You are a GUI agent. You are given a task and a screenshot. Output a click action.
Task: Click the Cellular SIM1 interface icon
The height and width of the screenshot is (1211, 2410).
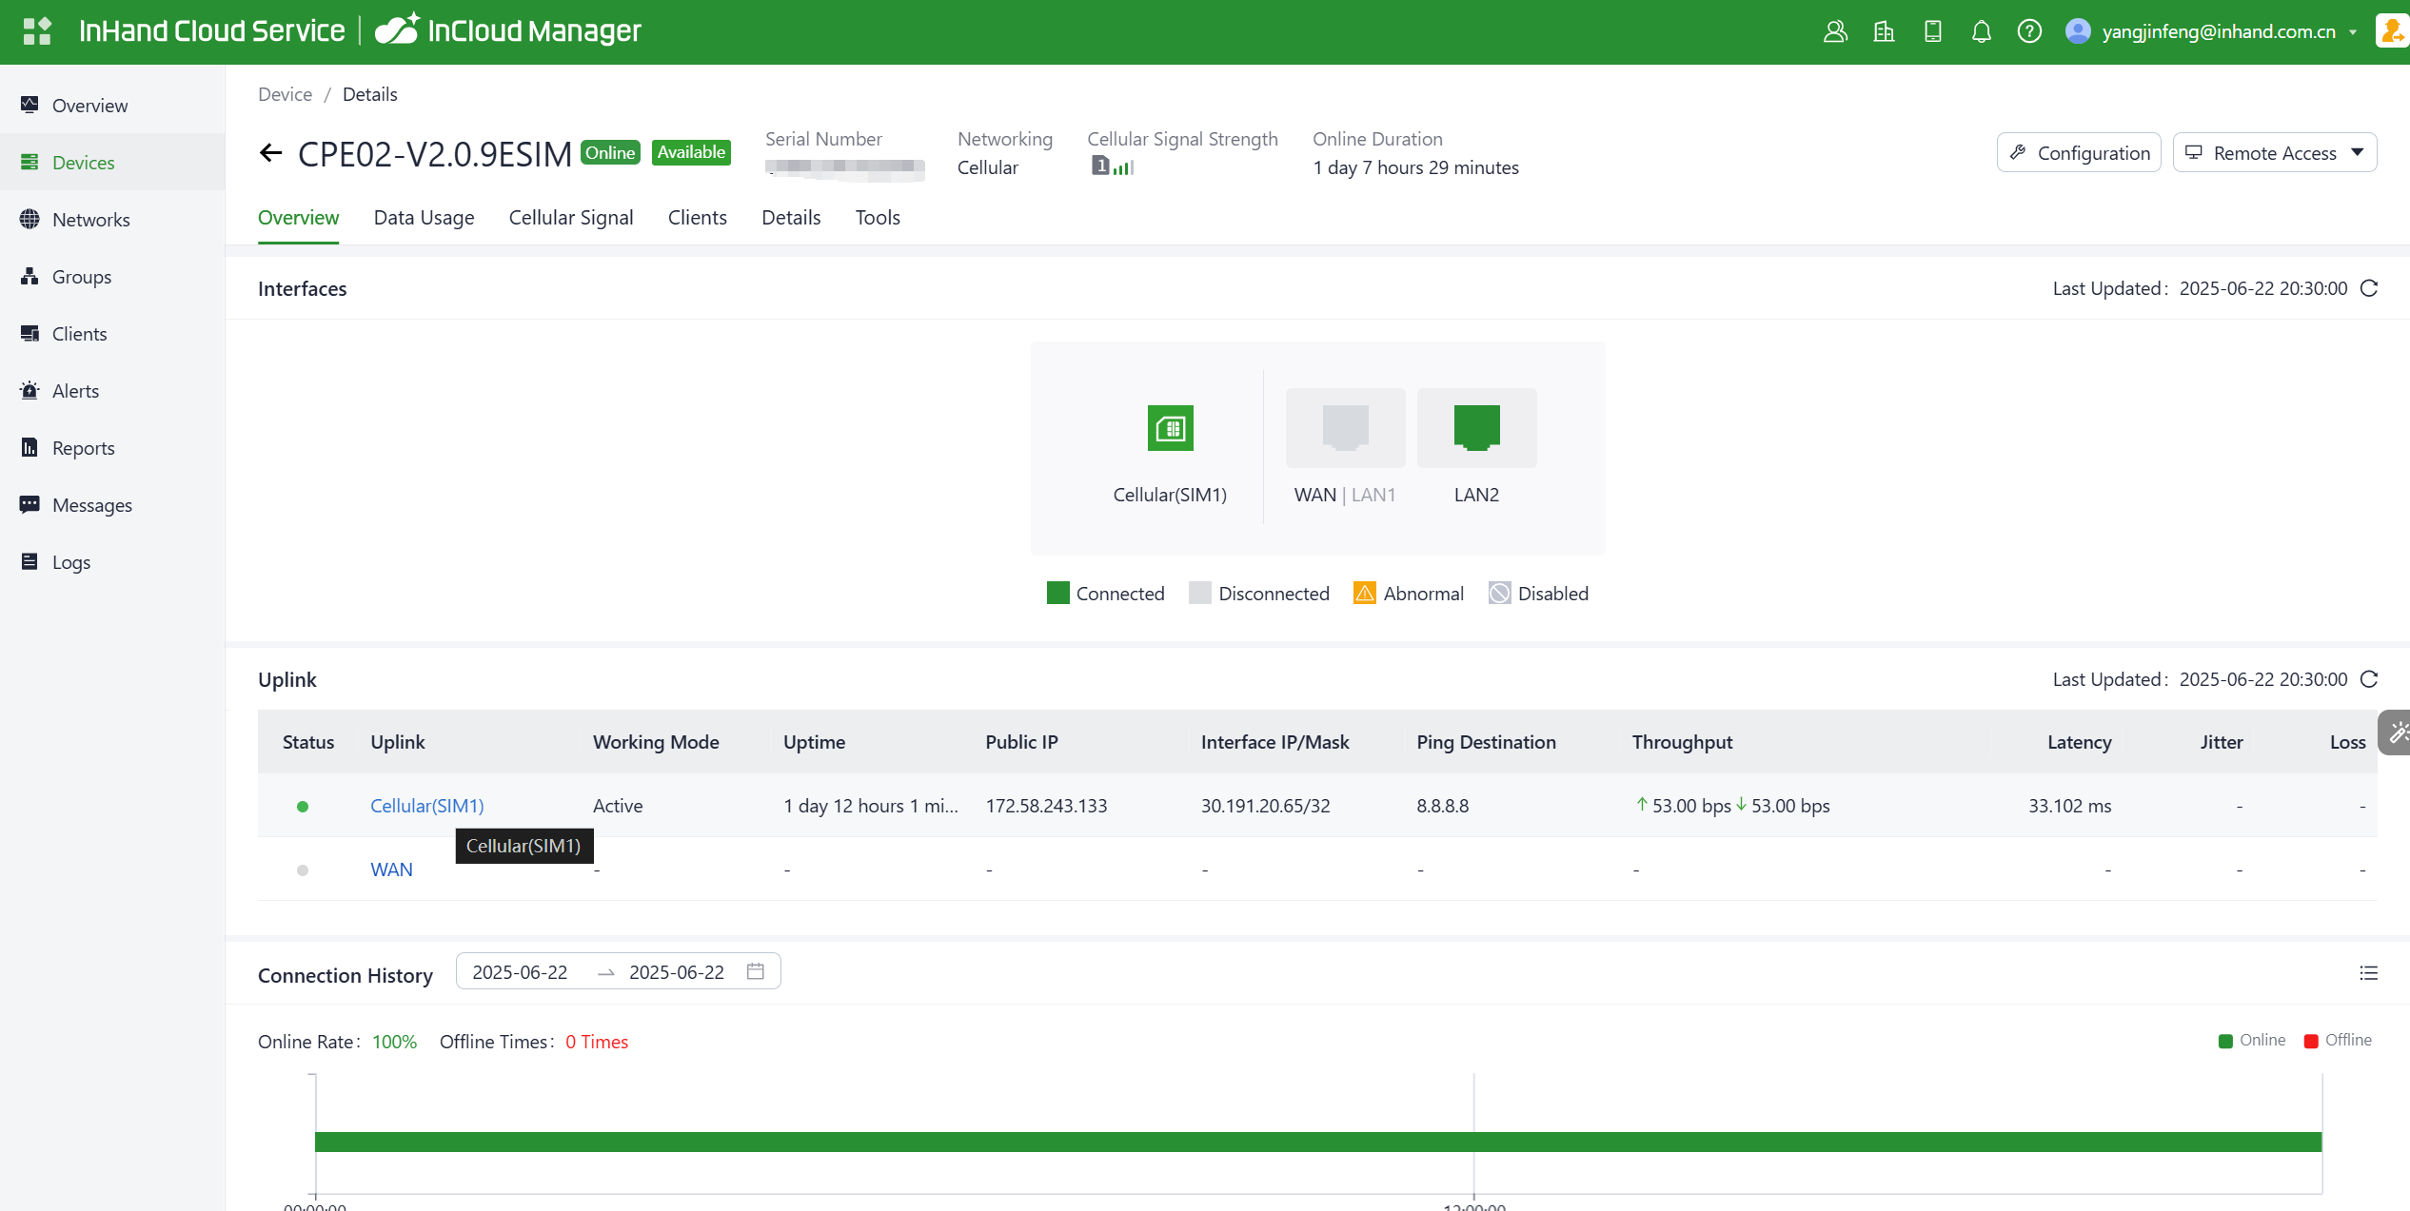point(1170,428)
